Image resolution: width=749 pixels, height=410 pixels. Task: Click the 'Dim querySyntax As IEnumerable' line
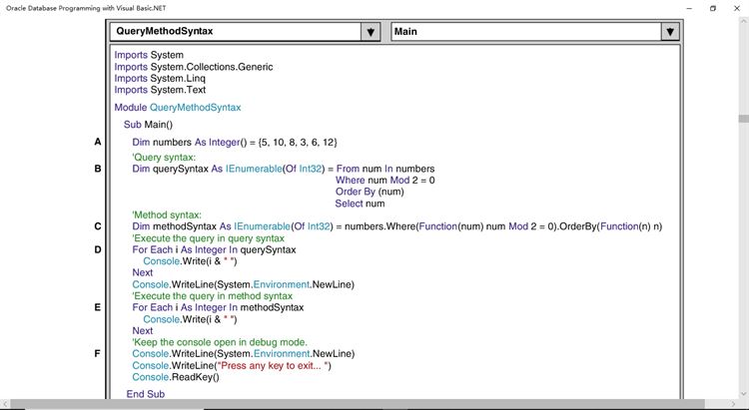tap(284, 169)
